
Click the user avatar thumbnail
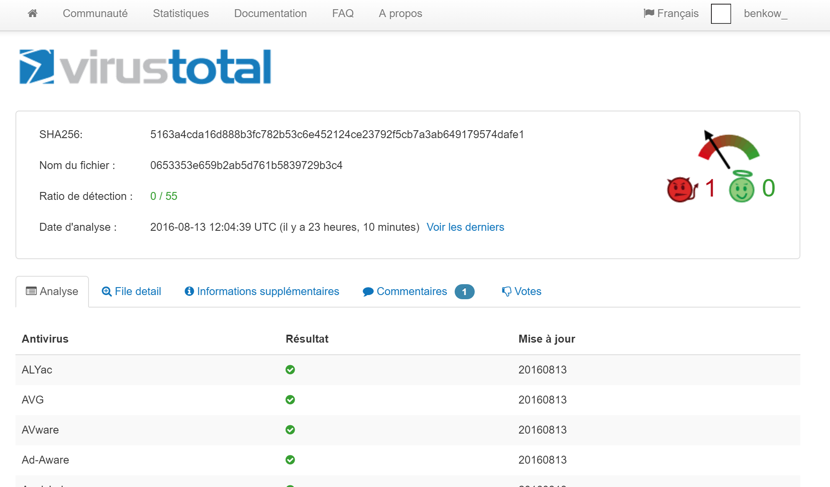721,14
